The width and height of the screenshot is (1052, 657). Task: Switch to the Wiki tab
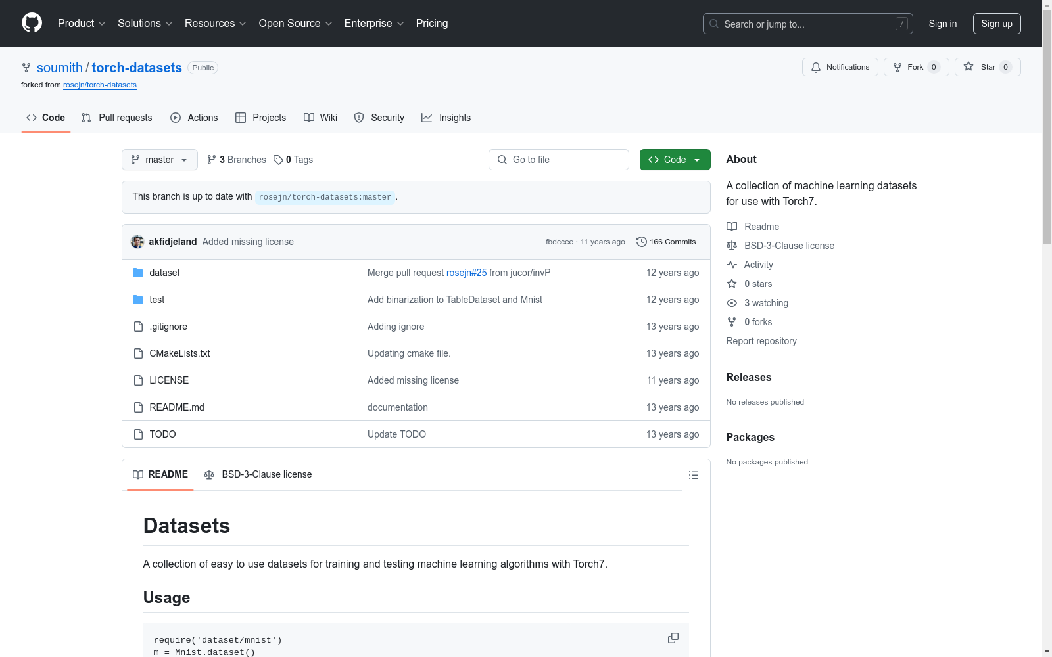[x=321, y=118]
